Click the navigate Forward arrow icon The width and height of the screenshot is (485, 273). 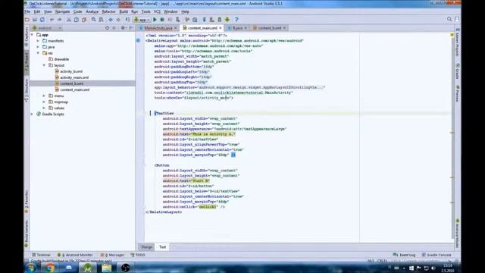tap(118, 20)
